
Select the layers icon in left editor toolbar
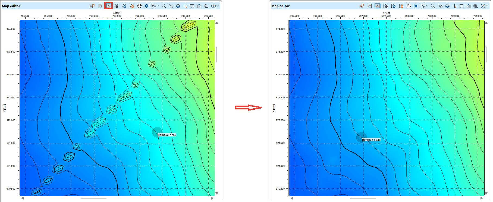click(178, 6)
